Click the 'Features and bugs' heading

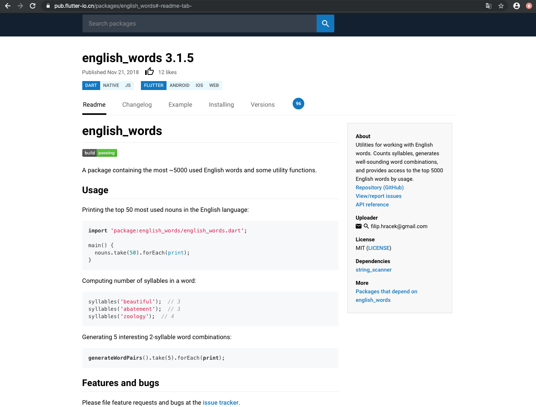[121, 383]
